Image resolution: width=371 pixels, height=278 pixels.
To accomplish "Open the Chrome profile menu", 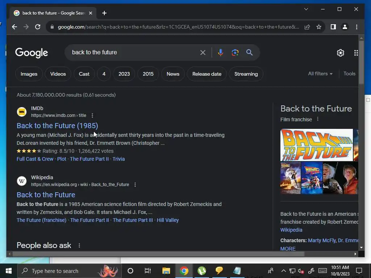I will tap(345, 27).
